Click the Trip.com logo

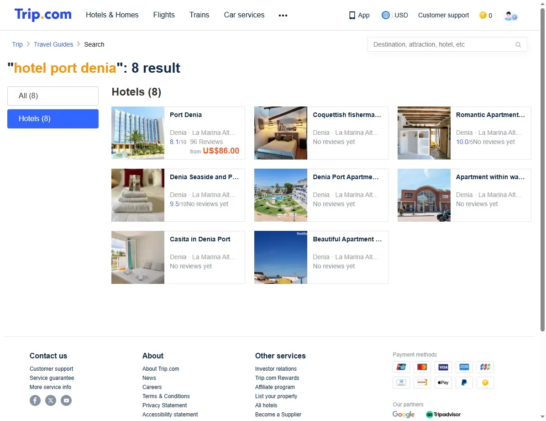(43, 15)
